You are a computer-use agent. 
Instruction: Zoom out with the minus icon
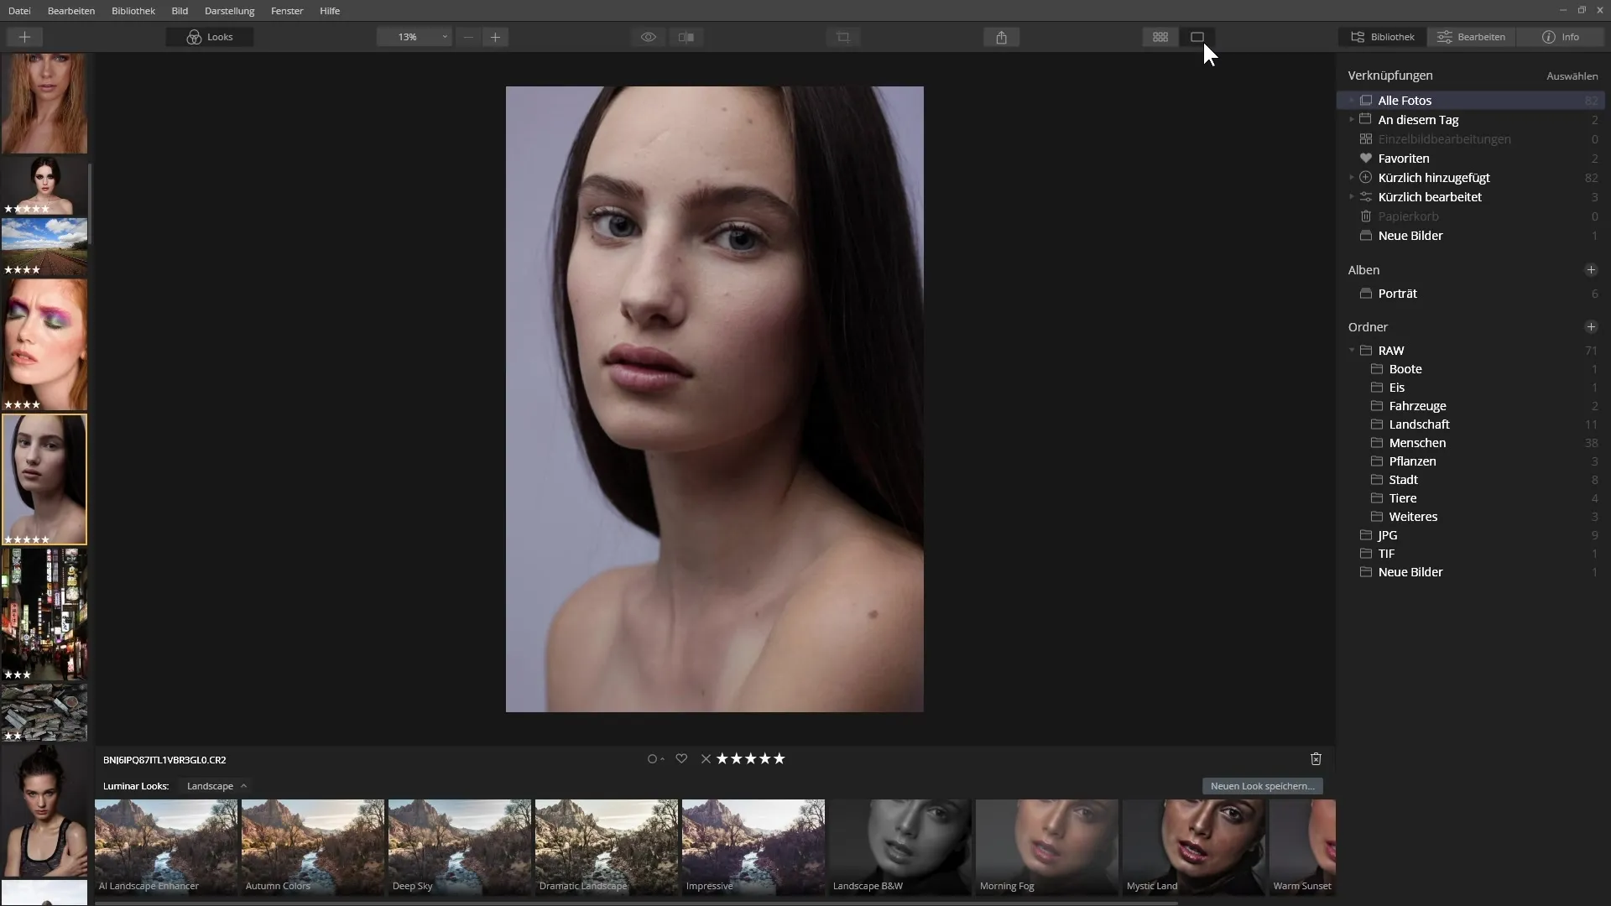coord(468,37)
